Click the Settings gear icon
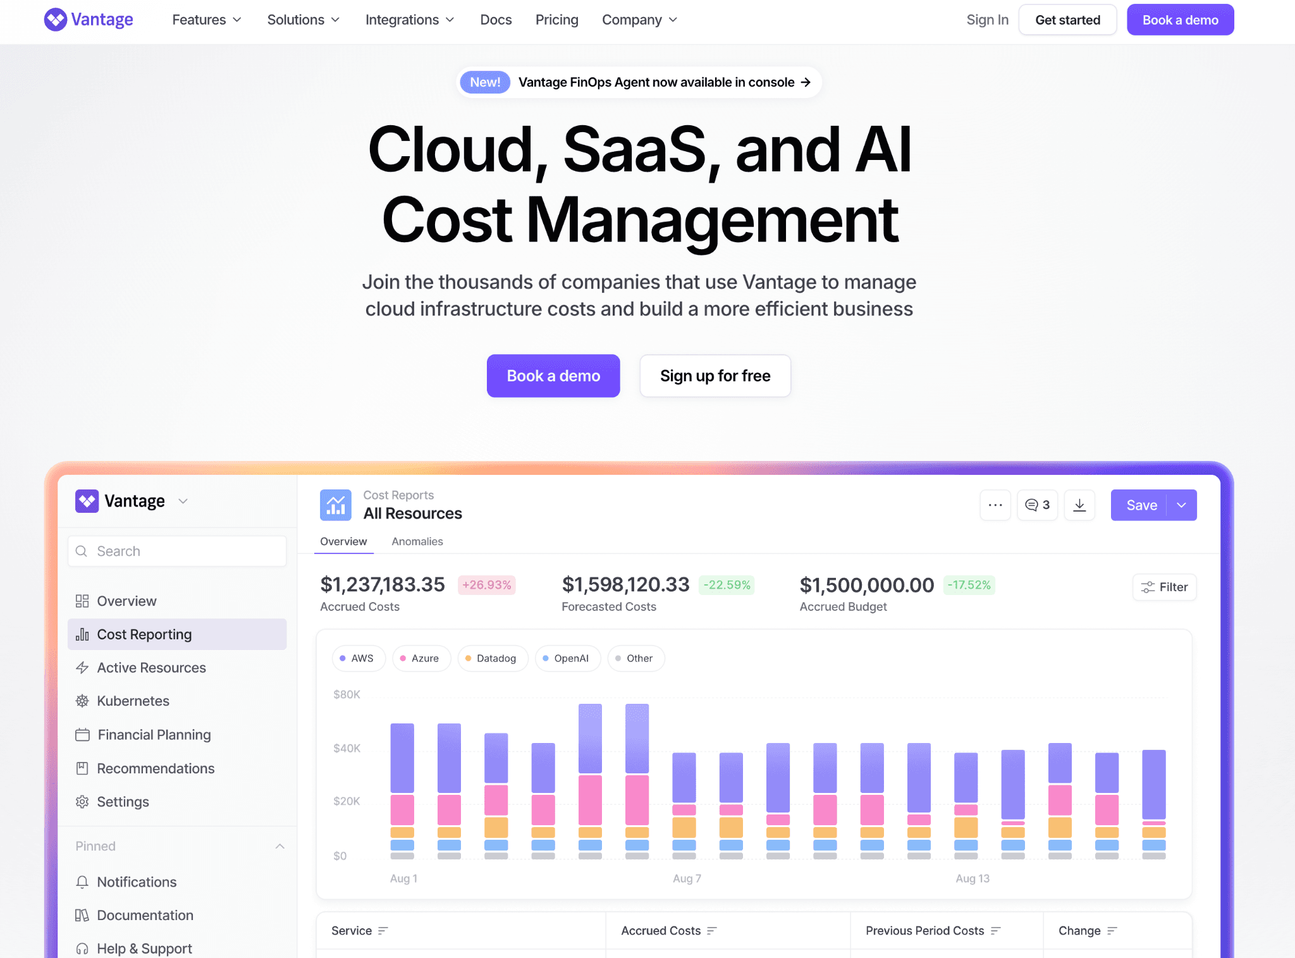1295x958 pixels. click(x=82, y=802)
